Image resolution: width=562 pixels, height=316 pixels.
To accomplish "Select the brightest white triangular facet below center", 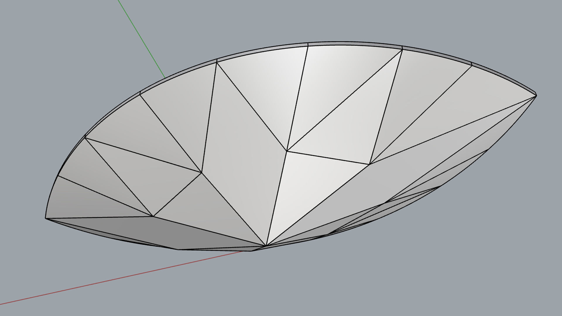I will click(x=307, y=187).
